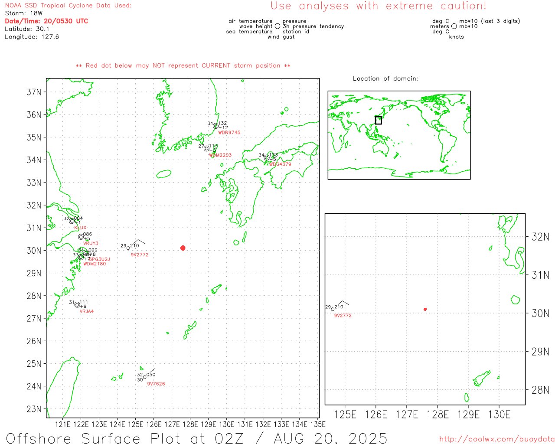Click station ID label VRJA4
Viewport: 555px width, 444px height.
87,311
